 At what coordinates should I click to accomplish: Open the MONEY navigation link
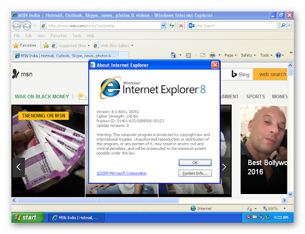click(x=280, y=97)
